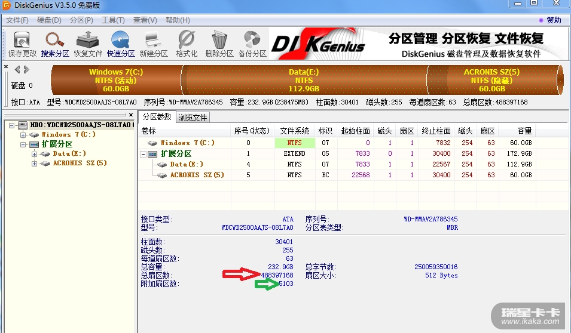Open the 帮助(H) menu
571x333 pixels.
178,20
